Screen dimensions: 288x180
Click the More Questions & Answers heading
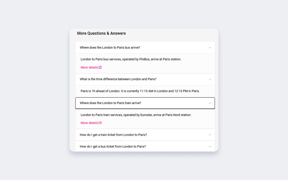point(102,33)
